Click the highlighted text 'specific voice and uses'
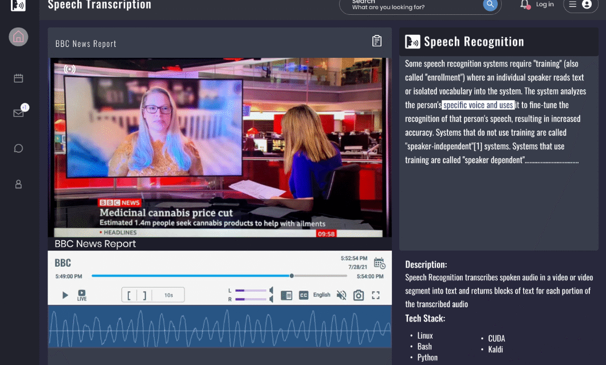Screen dimensions: 606x365 pos(478,105)
